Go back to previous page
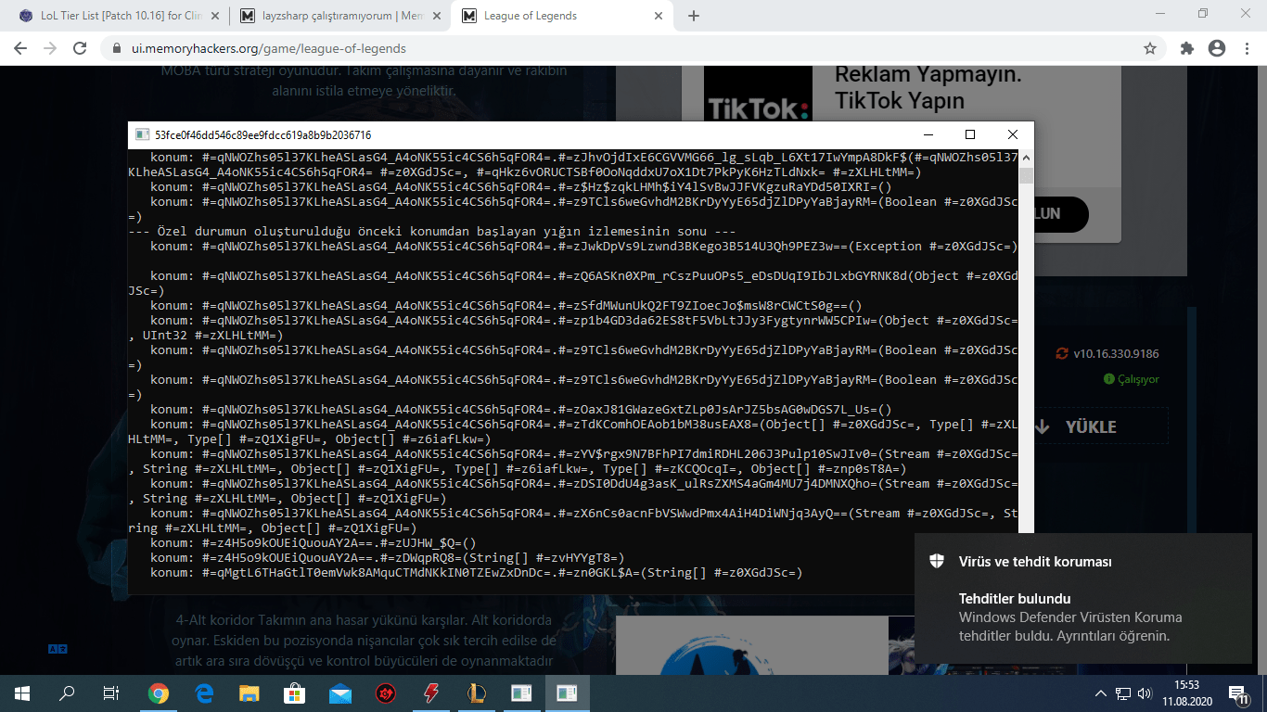This screenshot has width=1267, height=712. click(22, 48)
